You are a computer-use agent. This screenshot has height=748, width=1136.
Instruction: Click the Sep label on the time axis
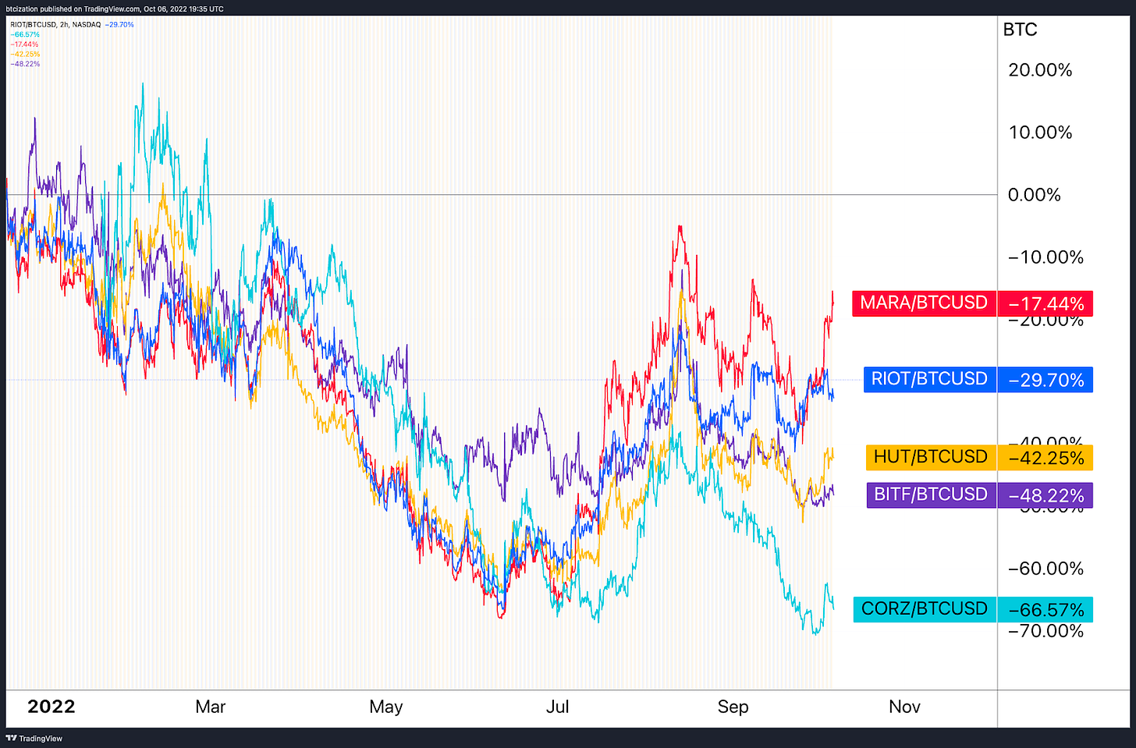(x=733, y=707)
